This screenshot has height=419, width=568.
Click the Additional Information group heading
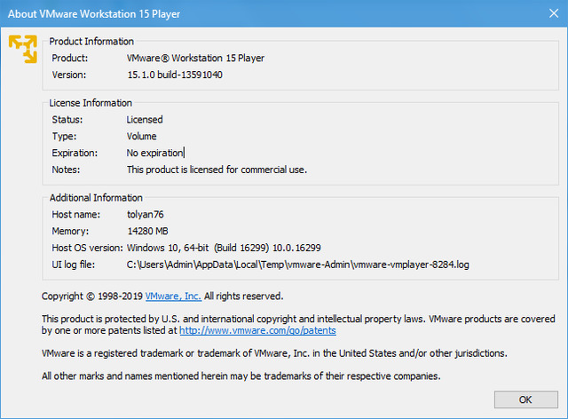96,198
